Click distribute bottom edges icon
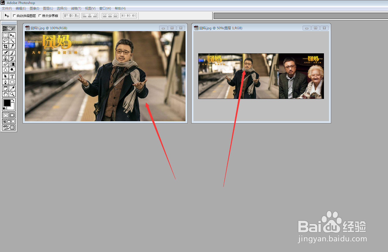 [115, 16]
